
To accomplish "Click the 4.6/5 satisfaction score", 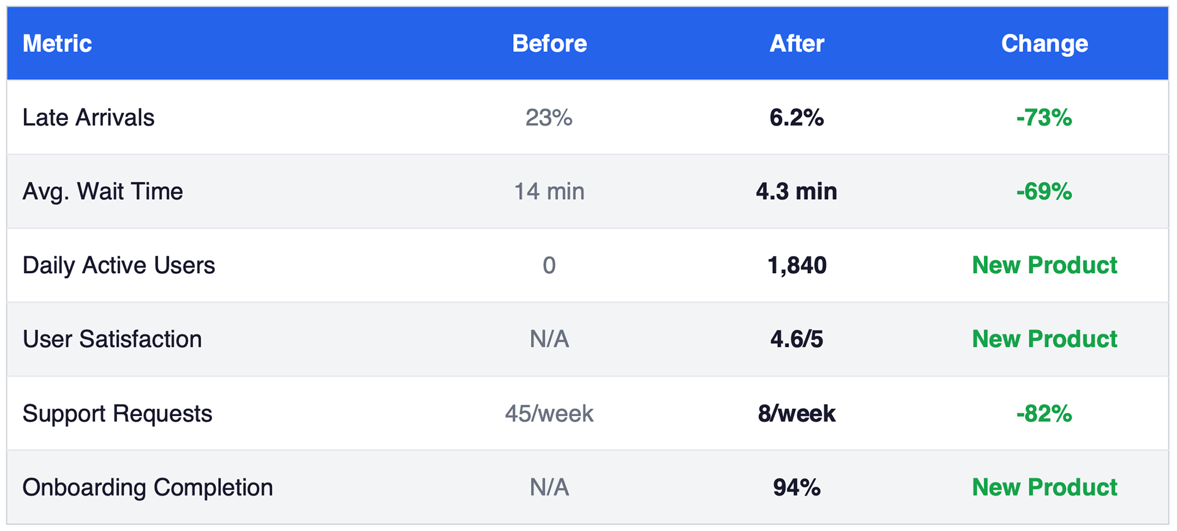I will pos(796,339).
